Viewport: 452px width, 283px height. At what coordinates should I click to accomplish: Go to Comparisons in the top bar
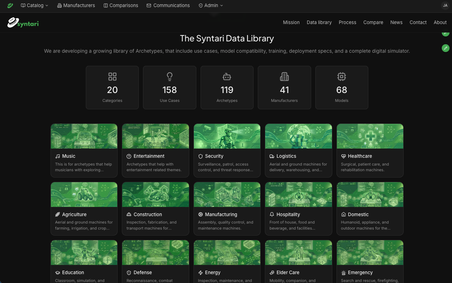(121, 5)
